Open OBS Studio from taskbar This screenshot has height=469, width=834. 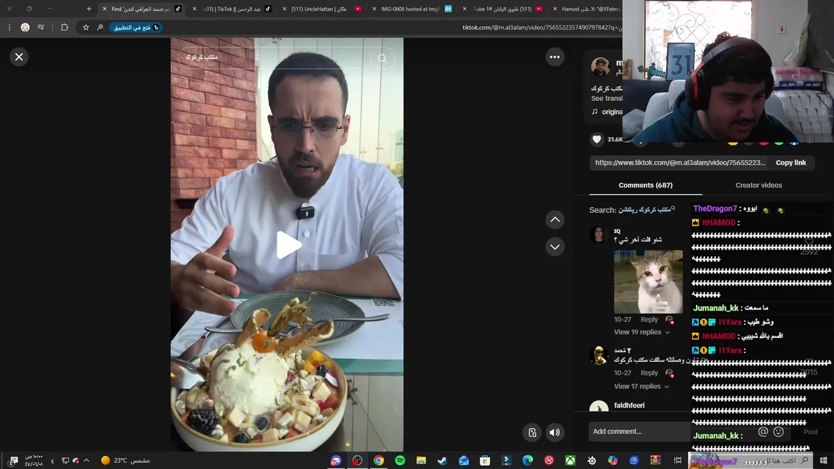357,461
